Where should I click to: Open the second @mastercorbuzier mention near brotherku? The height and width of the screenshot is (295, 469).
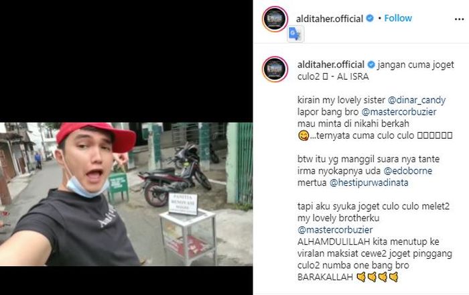point(335,230)
